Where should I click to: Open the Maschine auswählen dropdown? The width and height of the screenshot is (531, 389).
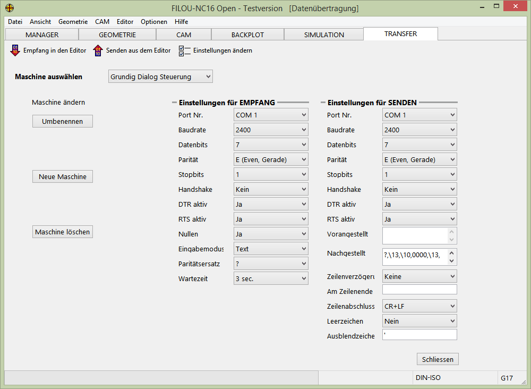point(160,77)
